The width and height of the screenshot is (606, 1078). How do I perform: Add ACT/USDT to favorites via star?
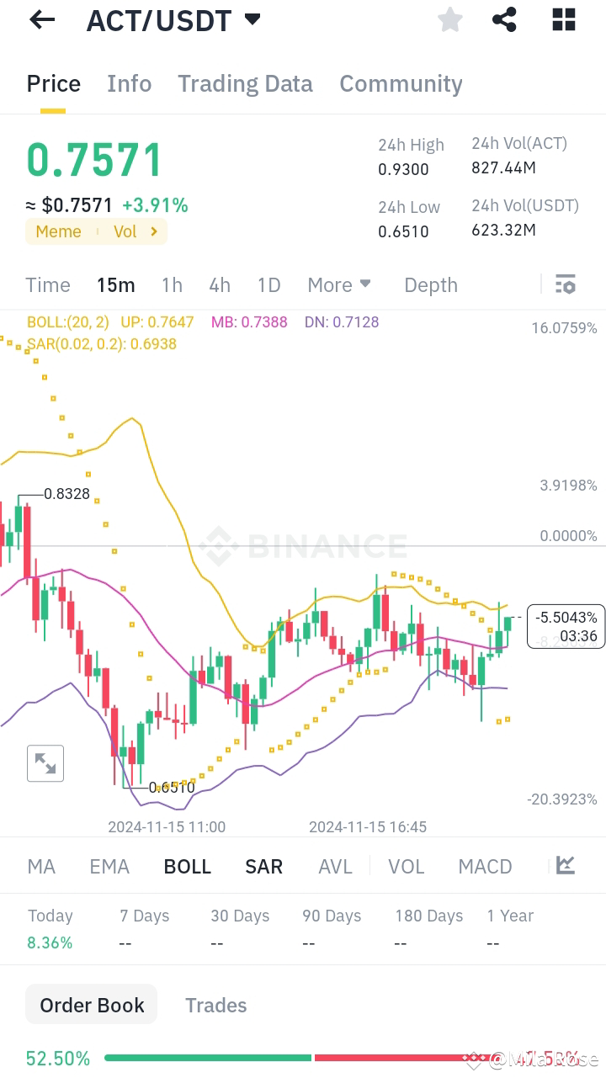[449, 19]
